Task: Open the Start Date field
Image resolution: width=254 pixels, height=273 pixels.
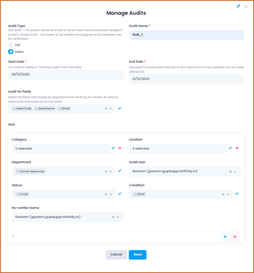Action: 66,75
